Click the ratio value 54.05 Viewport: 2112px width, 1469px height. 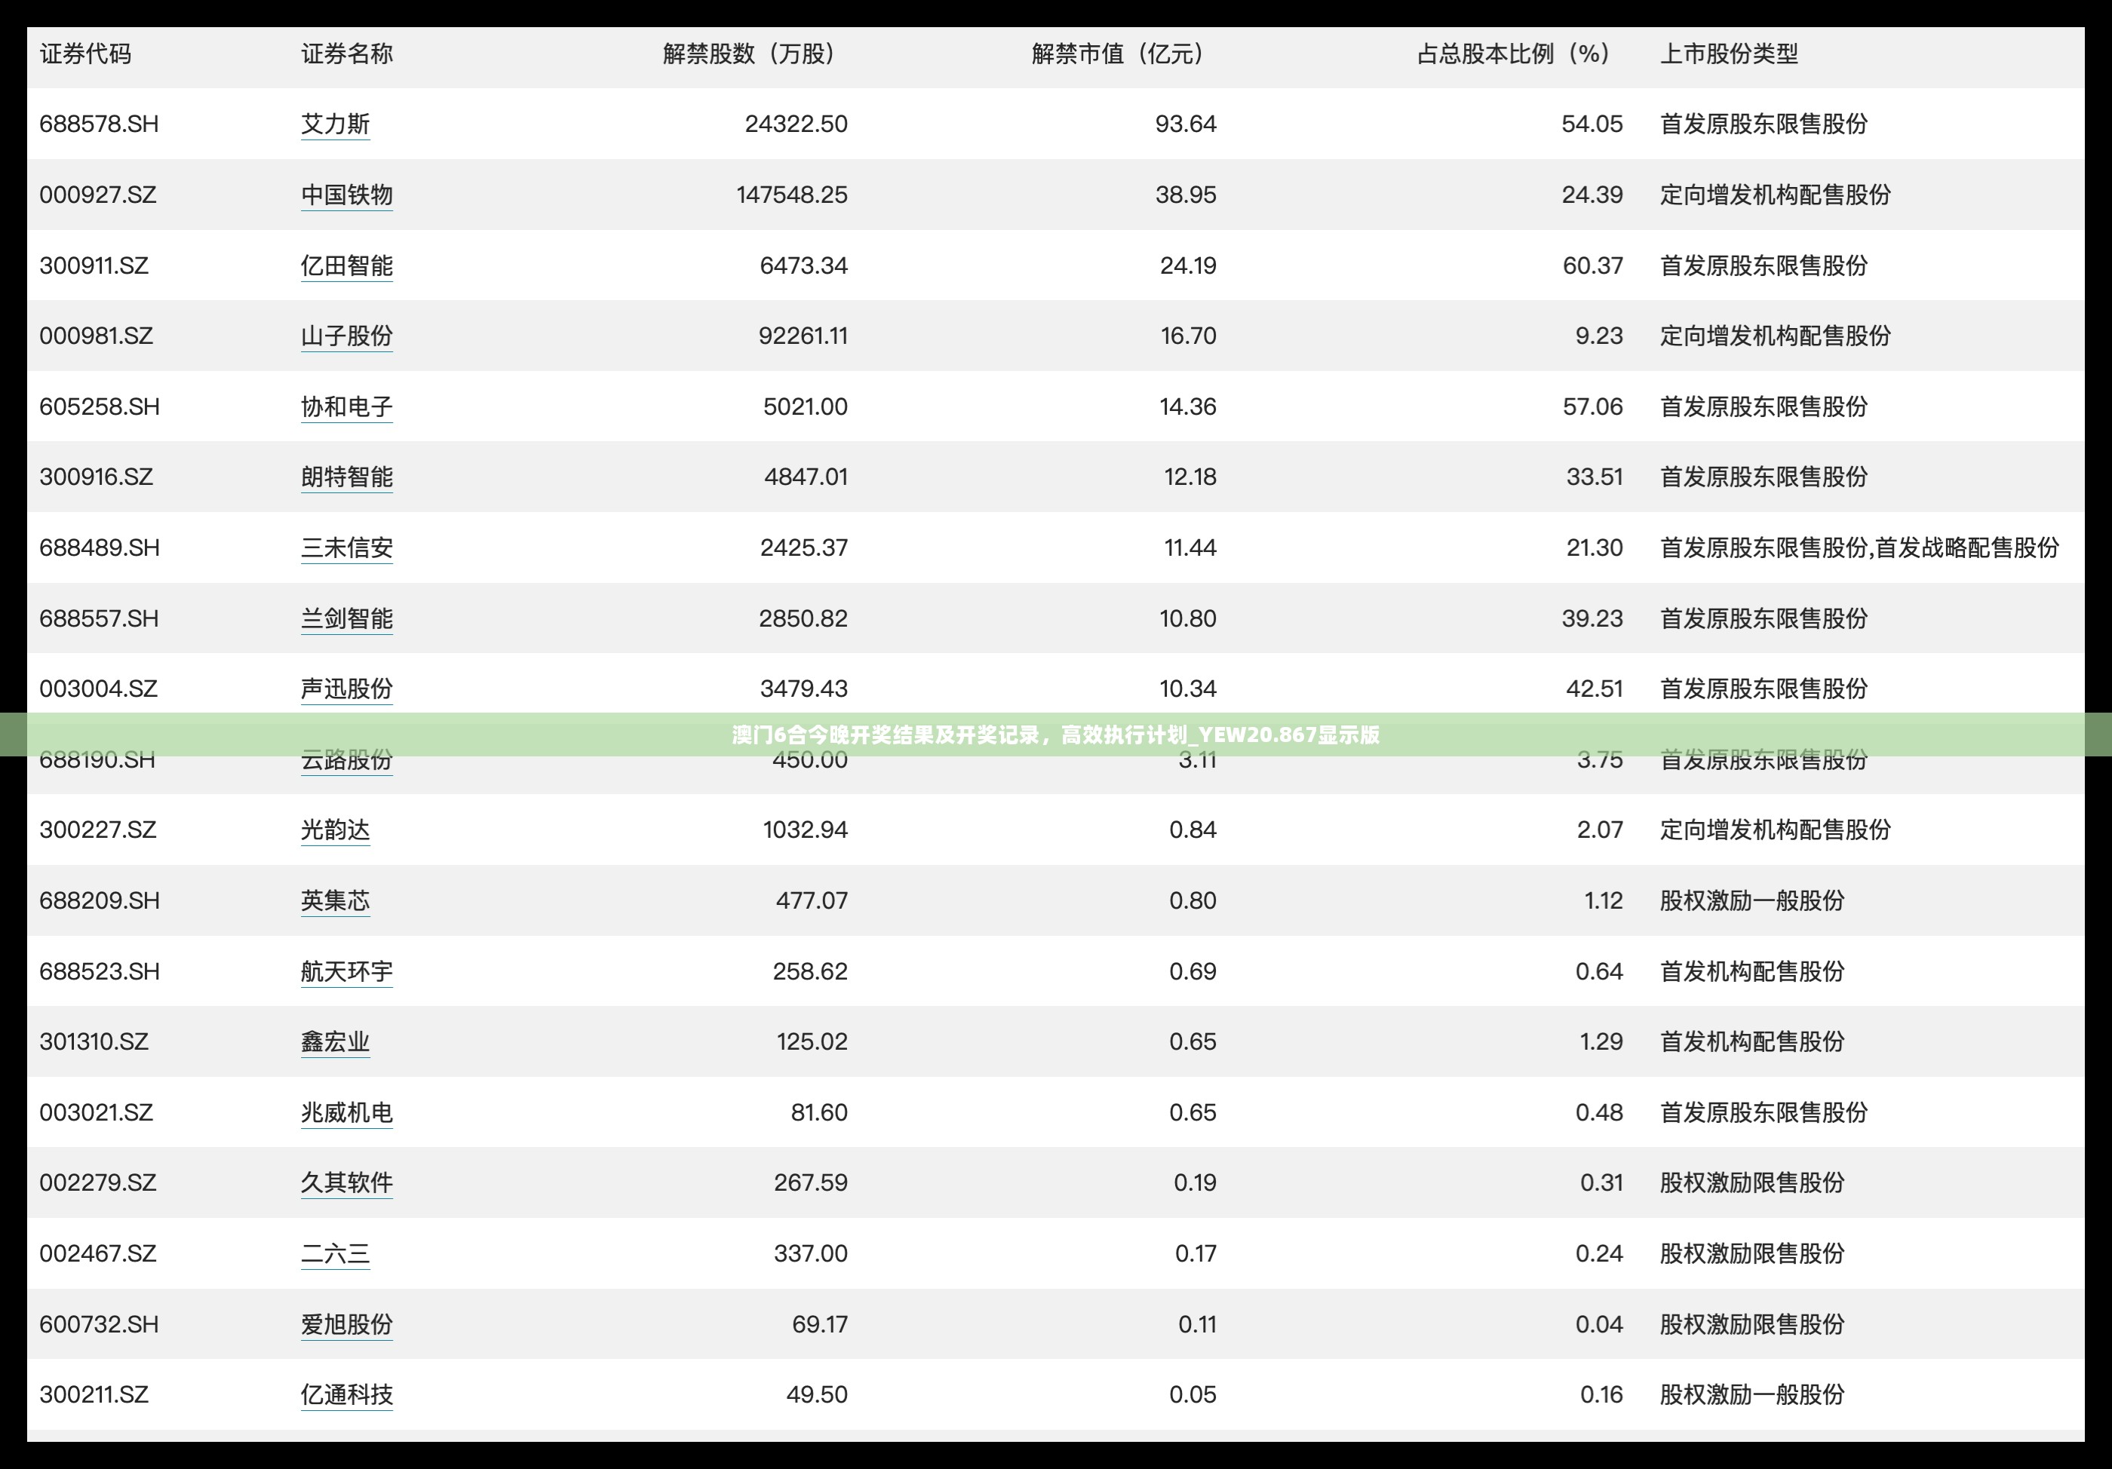(1592, 123)
